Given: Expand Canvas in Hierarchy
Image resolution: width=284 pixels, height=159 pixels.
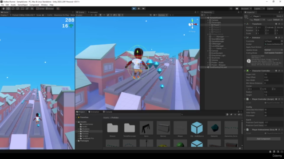Looking at the screenshot, I should click(x=208, y=51).
